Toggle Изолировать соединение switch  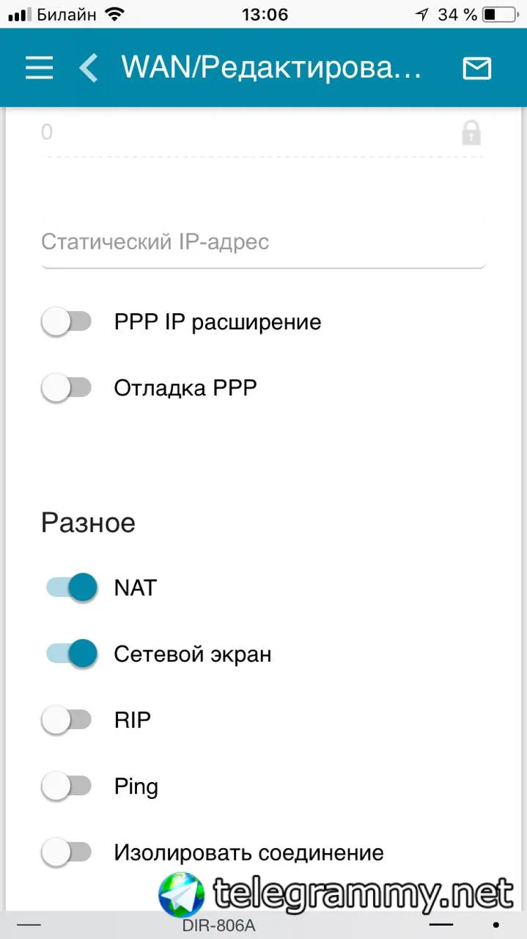[67, 852]
